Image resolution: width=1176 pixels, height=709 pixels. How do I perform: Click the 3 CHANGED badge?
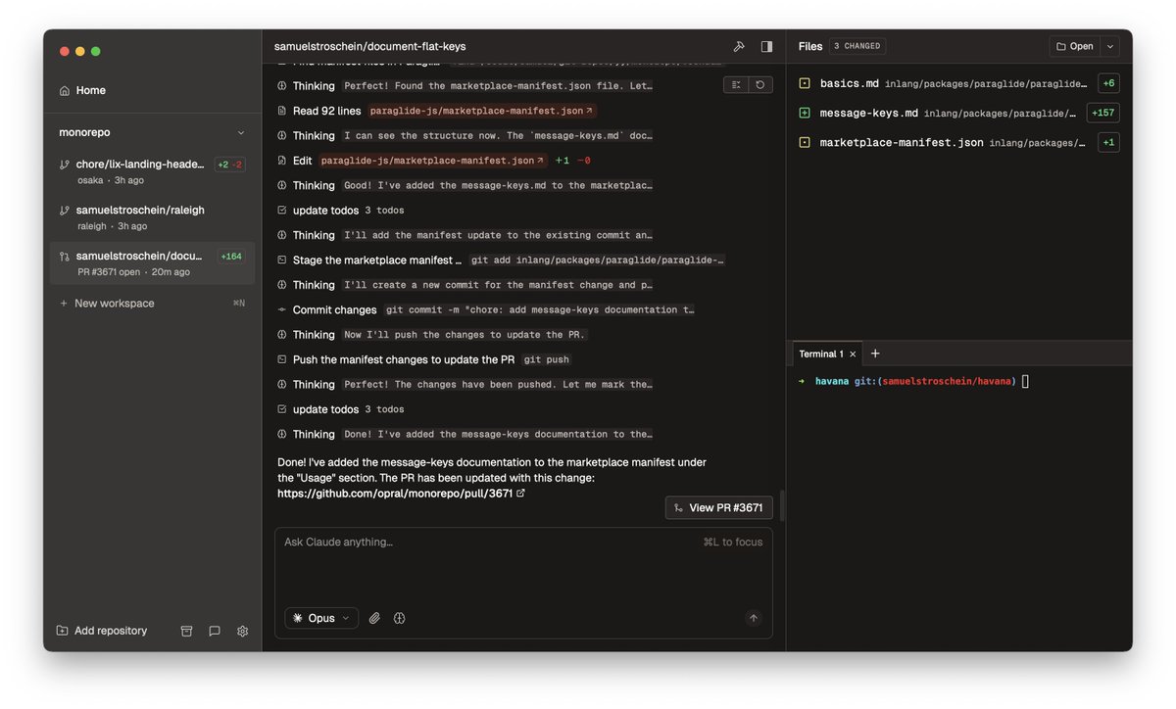857,46
